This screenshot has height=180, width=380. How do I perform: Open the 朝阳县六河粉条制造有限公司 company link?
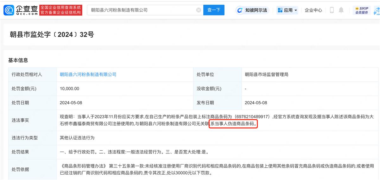[88, 75]
